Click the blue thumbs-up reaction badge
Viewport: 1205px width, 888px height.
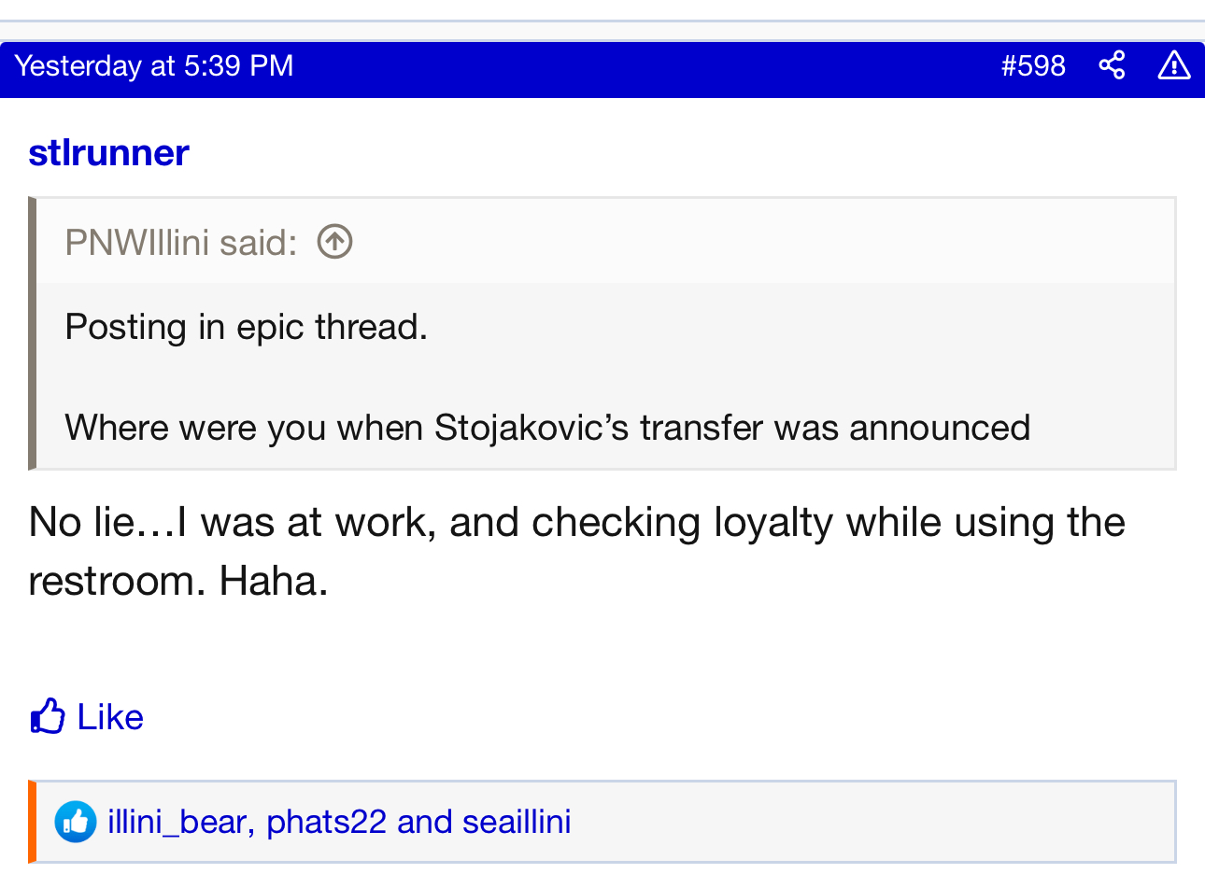click(75, 822)
